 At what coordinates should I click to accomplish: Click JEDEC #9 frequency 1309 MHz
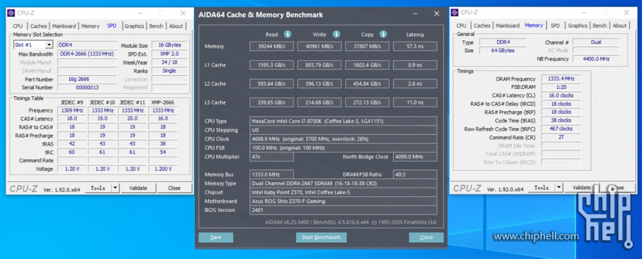click(71, 111)
